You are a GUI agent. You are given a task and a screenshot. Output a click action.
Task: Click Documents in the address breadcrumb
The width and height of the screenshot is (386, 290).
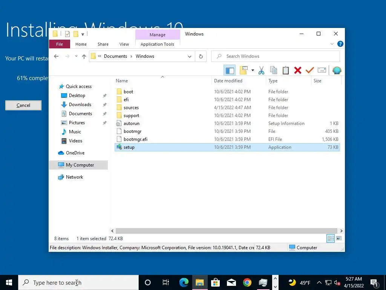coord(115,56)
